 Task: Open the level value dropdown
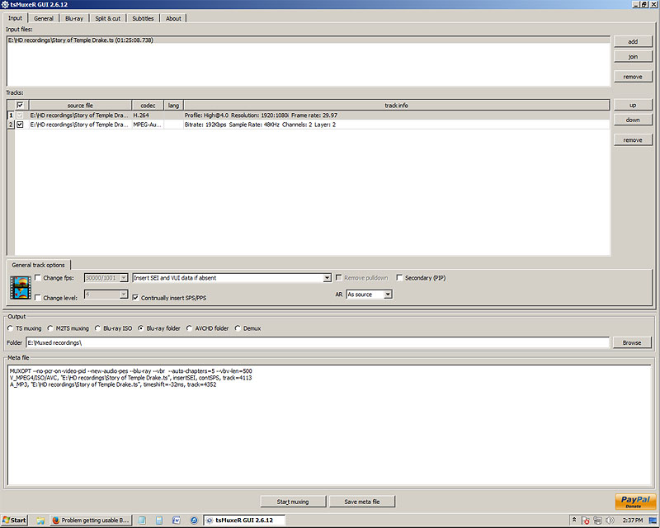(123, 295)
